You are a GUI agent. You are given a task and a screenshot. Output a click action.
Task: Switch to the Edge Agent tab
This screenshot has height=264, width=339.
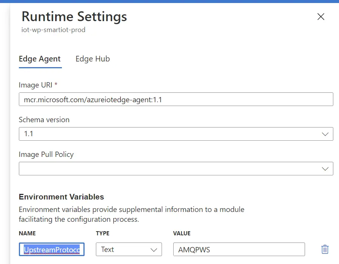(x=40, y=59)
